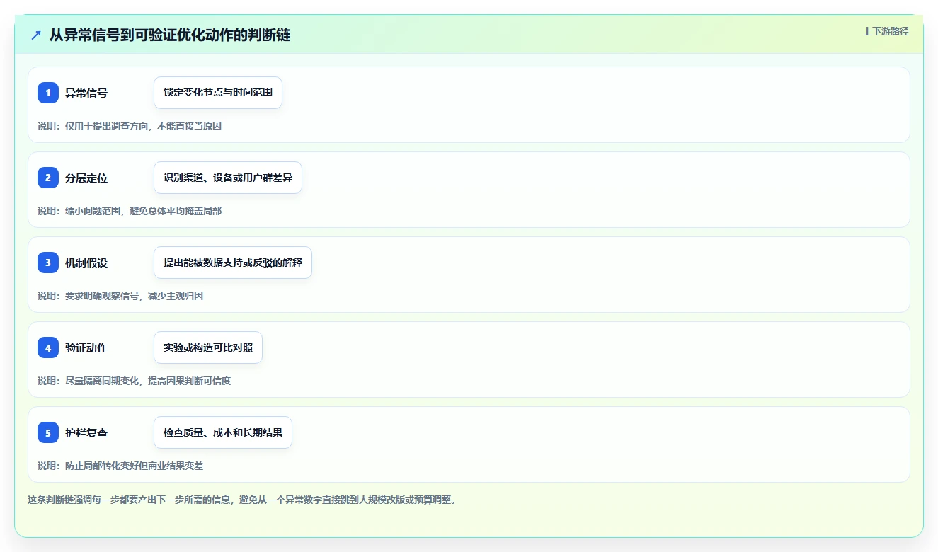Click the 提出能被数据支持或反驳的解释 chip

pos(233,263)
